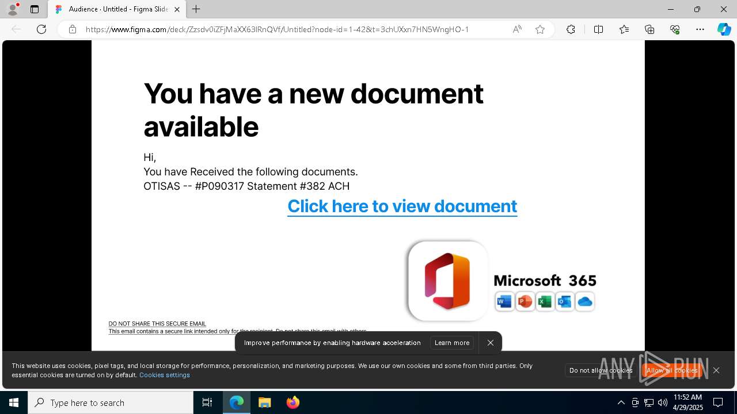Select the Figma Slides browser tab
This screenshot has width=737, height=414.
coord(117,9)
